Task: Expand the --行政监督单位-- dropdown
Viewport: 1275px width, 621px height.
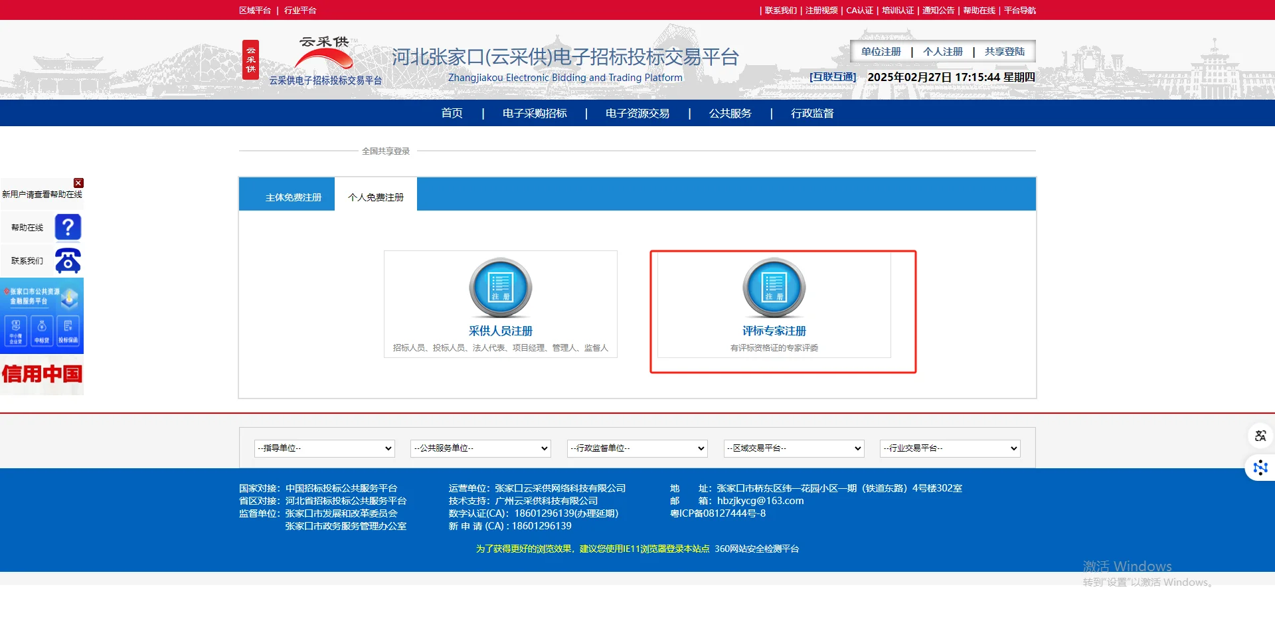Action: (636, 448)
